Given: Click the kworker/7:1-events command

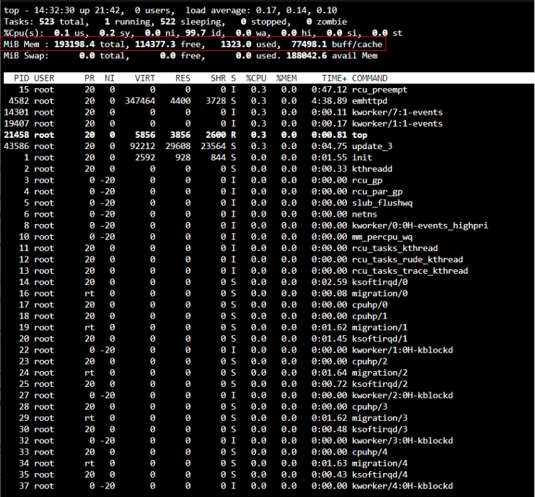Looking at the screenshot, I should click(397, 112).
